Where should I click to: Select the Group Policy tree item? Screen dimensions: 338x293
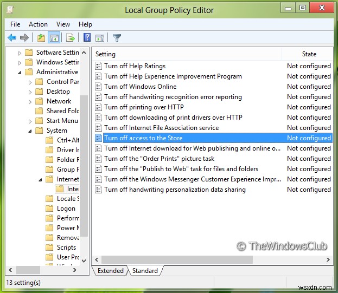[68, 170]
